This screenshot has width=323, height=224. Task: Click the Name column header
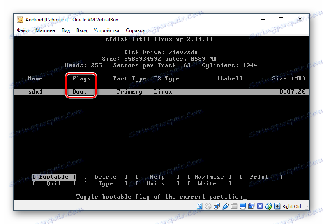click(35, 79)
